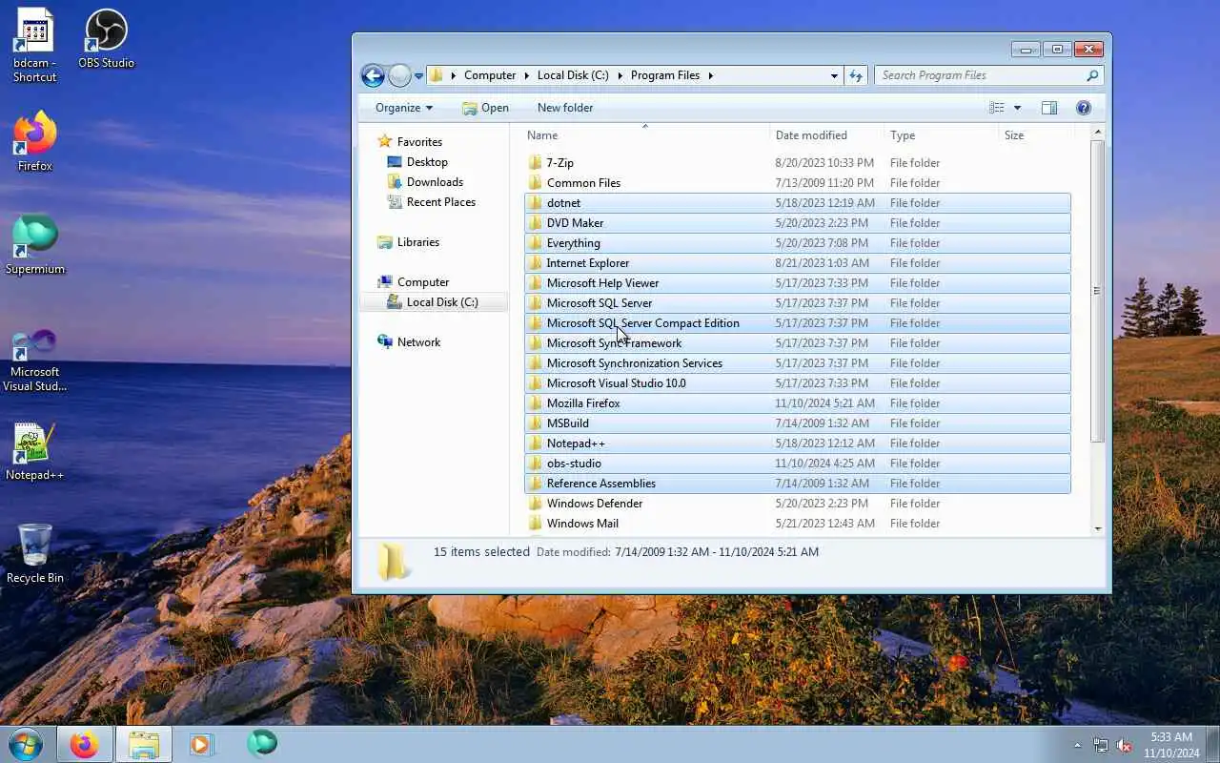This screenshot has height=763, width=1220.
Task: Expand the arrow after Computer in breadcrumb
Action: point(526,75)
